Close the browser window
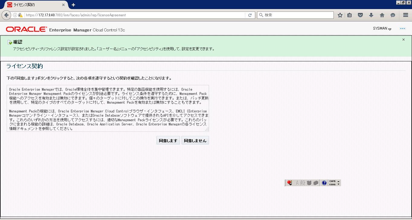 409,2
